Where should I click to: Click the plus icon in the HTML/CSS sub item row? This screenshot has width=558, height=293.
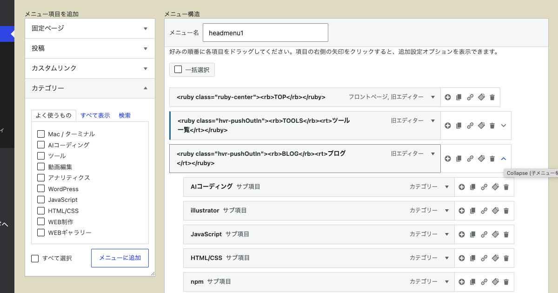(x=462, y=258)
